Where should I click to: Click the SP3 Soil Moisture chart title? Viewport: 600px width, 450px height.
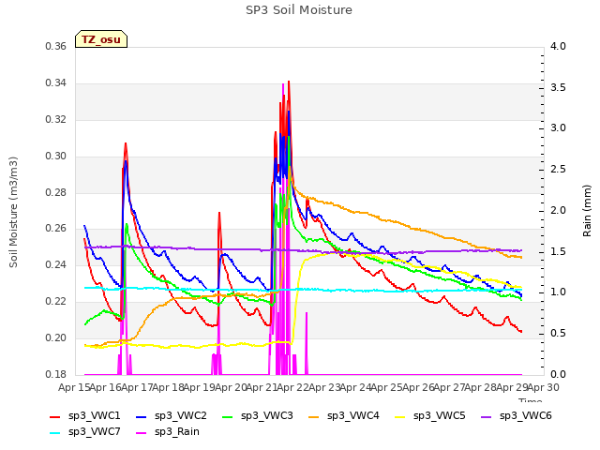click(299, 10)
